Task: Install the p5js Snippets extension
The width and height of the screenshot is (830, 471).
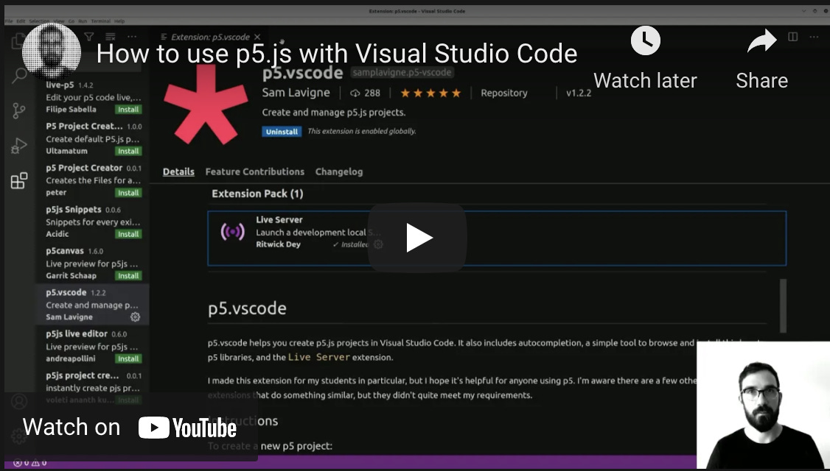Action: click(128, 234)
